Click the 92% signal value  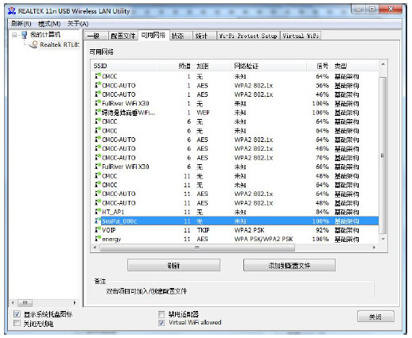322,230
